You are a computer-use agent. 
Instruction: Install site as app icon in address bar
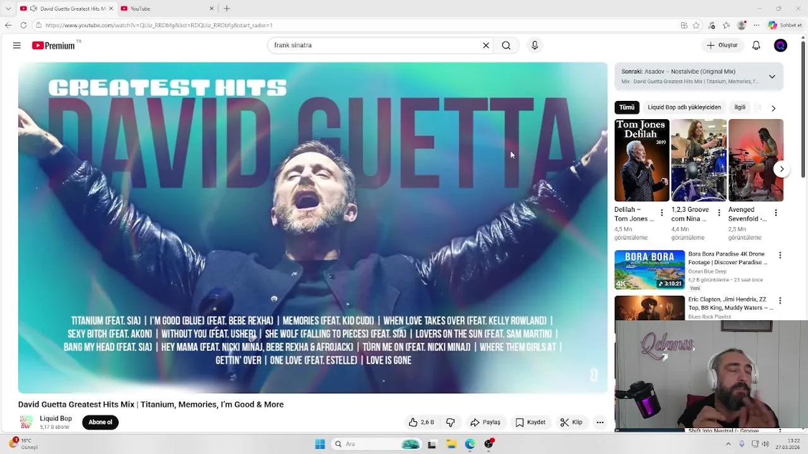pyautogui.click(x=684, y=25)
